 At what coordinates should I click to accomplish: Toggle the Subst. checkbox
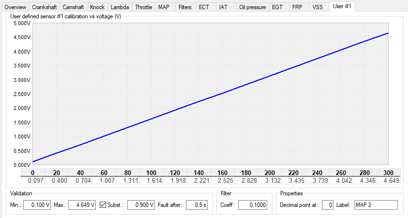[103, 205]
